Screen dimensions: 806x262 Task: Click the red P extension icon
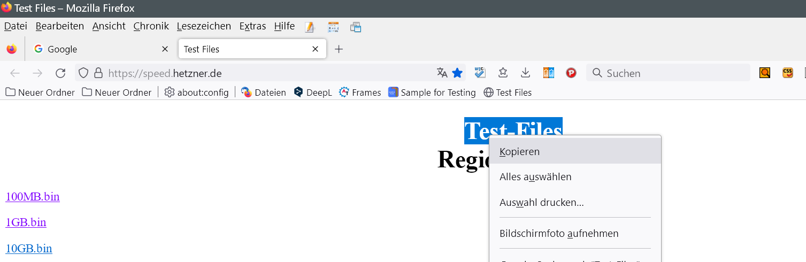[571, 73]
